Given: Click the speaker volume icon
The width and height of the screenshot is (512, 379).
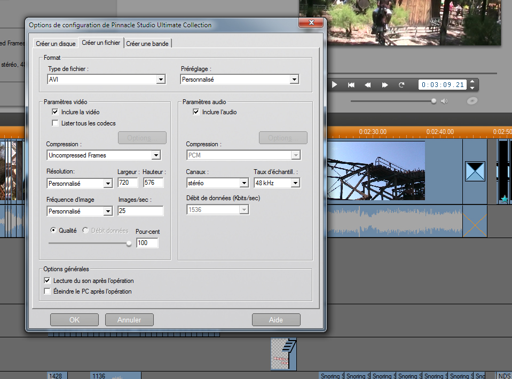Looking at the screenshot, I should point(444,101).
